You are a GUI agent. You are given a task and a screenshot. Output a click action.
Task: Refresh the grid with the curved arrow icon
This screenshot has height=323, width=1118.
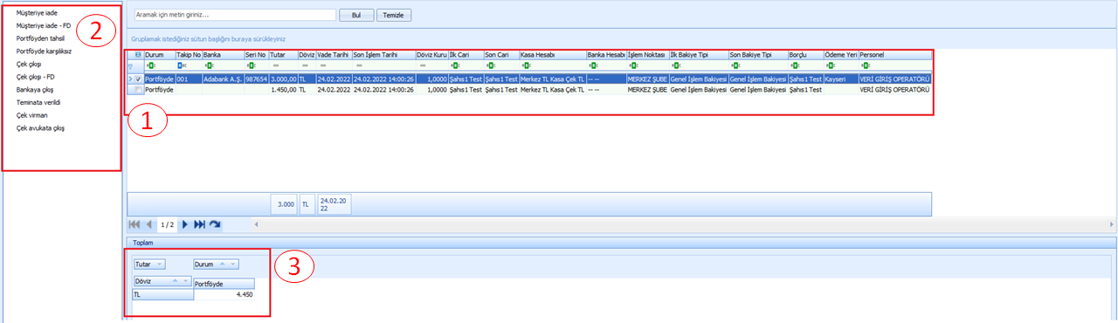pos(215,224)
